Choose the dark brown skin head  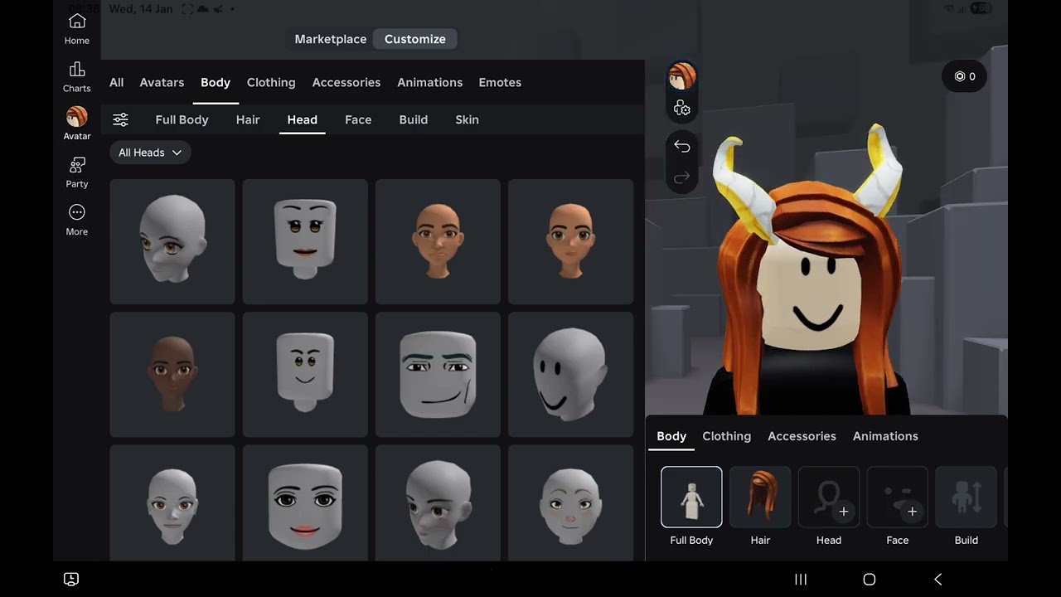click(x=172, y=374)
